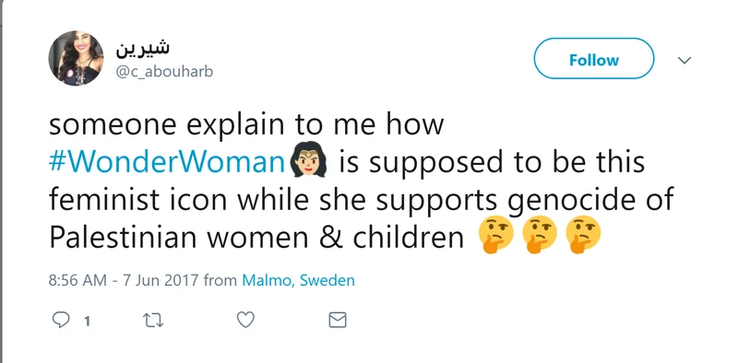
Task: Expand the tweet options chevron menu
Action: (684, 60)
